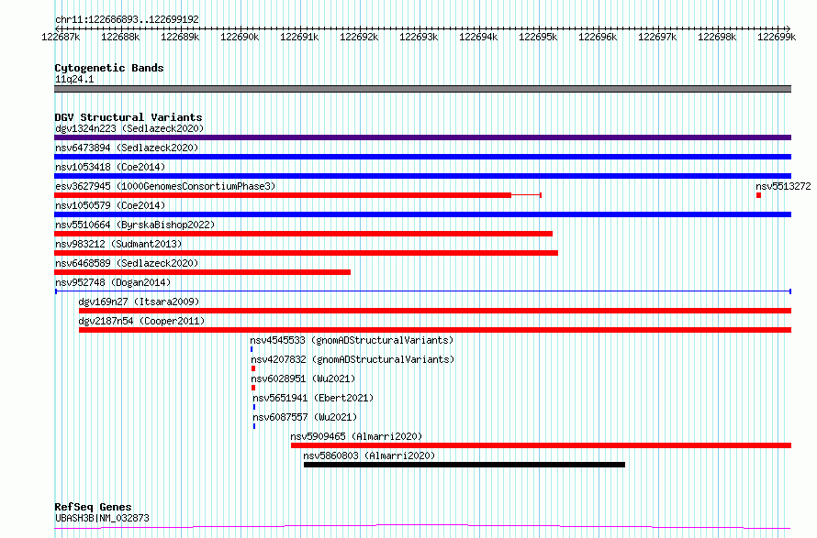
Task: Click the 122695k ruler tick label
Action: click(538, 37)
